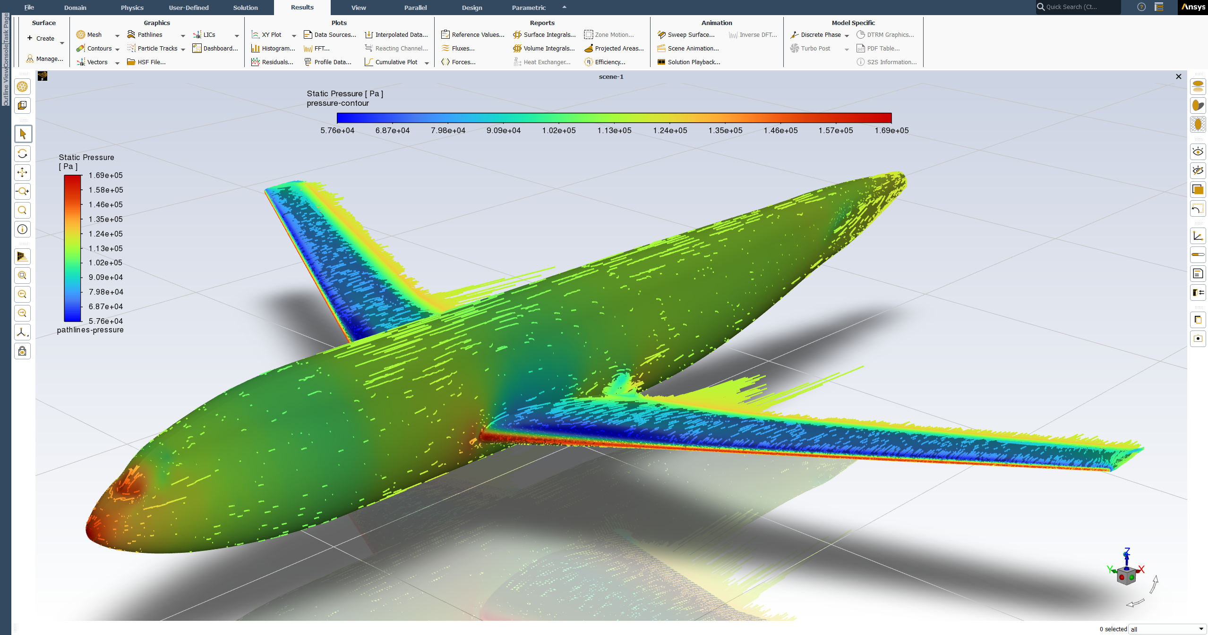
Task: Activate the Zoom to area magnifier tool
Action: pyautogui.click(x=22, y=210)
